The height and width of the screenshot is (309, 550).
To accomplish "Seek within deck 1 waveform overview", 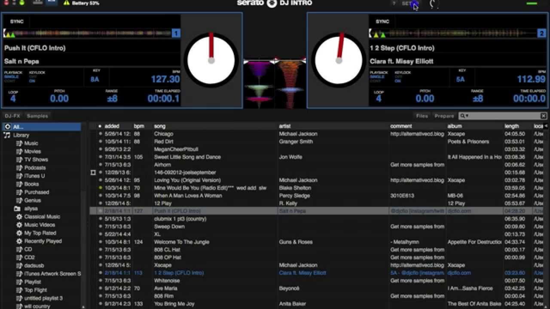I will (x=88, y=33).
